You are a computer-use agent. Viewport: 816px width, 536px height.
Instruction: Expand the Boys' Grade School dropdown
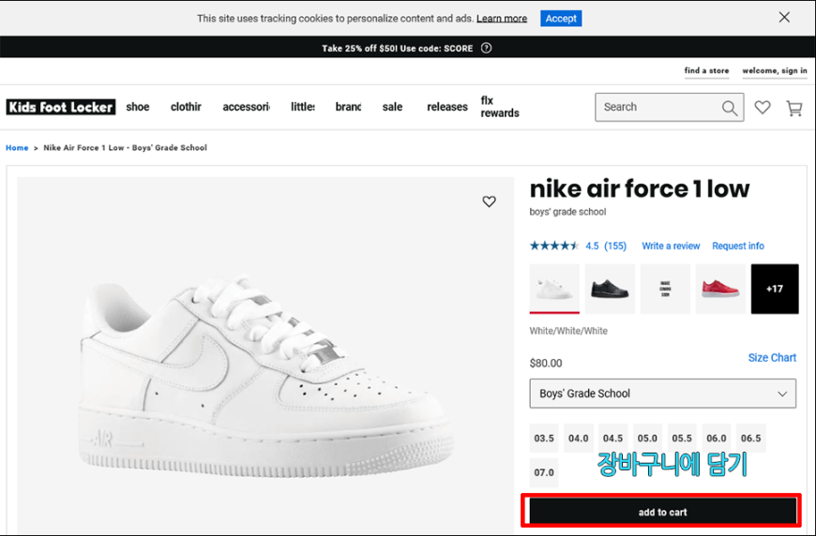click(x=662, y=394)
